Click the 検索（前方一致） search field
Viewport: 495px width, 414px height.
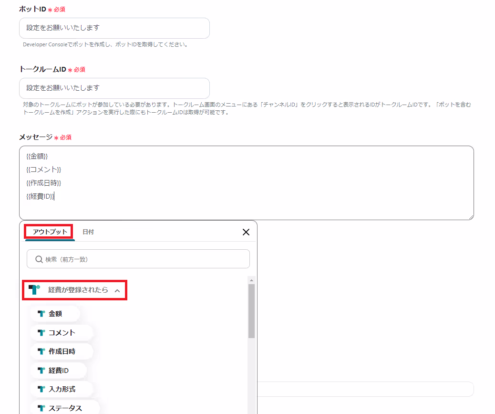coord(138,259)
